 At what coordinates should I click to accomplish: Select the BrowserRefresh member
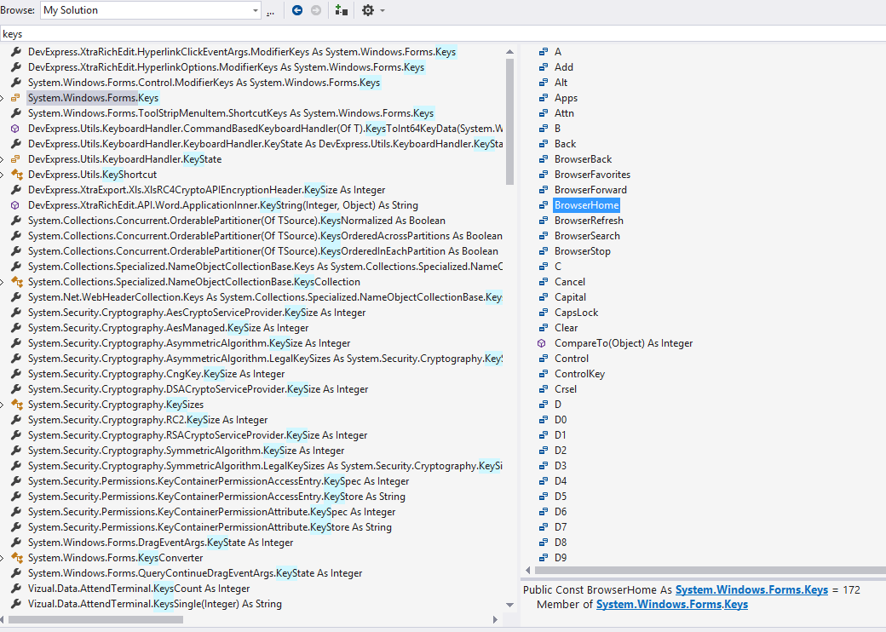click(589, 221)
